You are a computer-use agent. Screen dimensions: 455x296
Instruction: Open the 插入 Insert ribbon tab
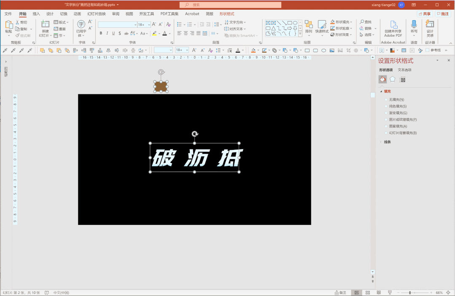[x=37, y=14]
